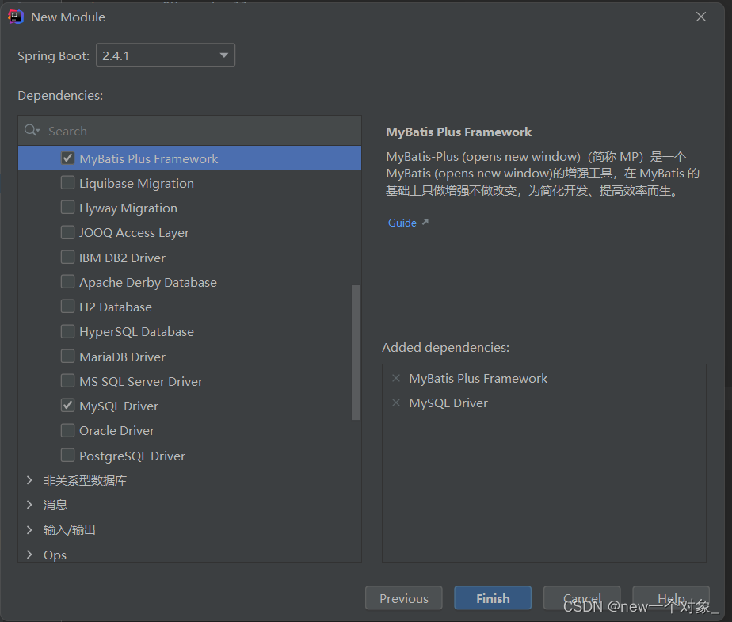Remove MySQL Driver from added dependencies
The image size is (732, 622).
[x=396, y=403]
